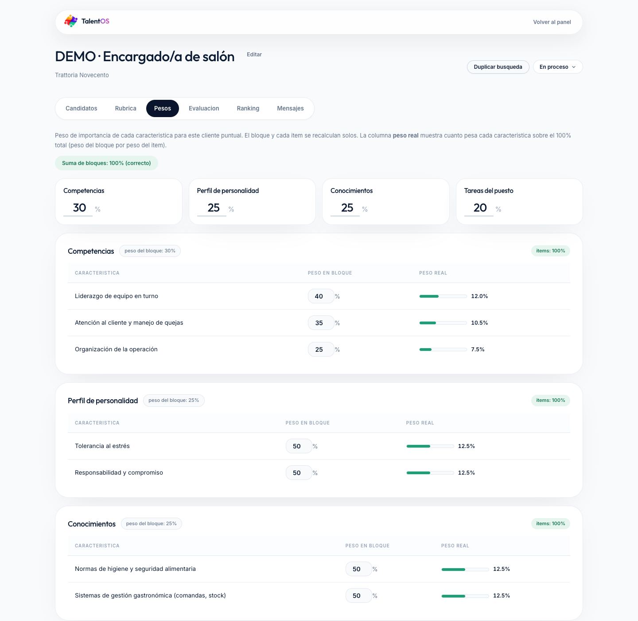Edit Organización de la operación weight

click(321, 350)
